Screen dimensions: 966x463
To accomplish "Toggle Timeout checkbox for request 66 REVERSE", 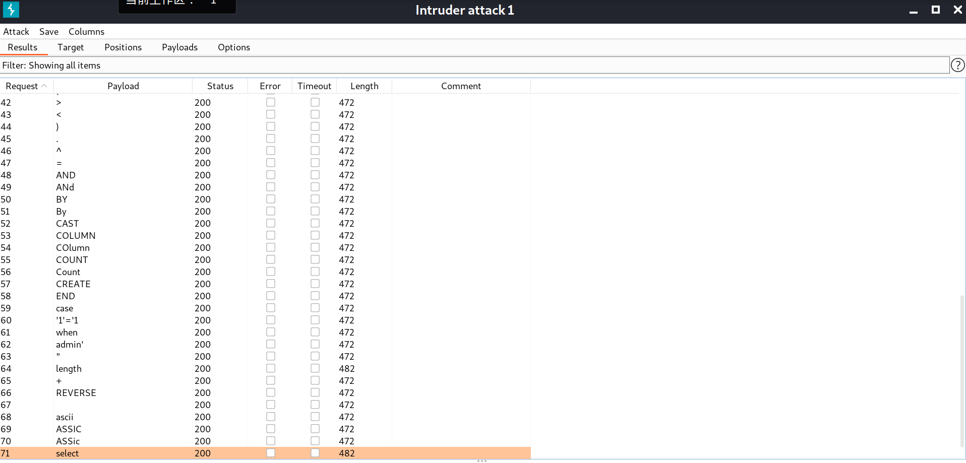I will point(315,392).
